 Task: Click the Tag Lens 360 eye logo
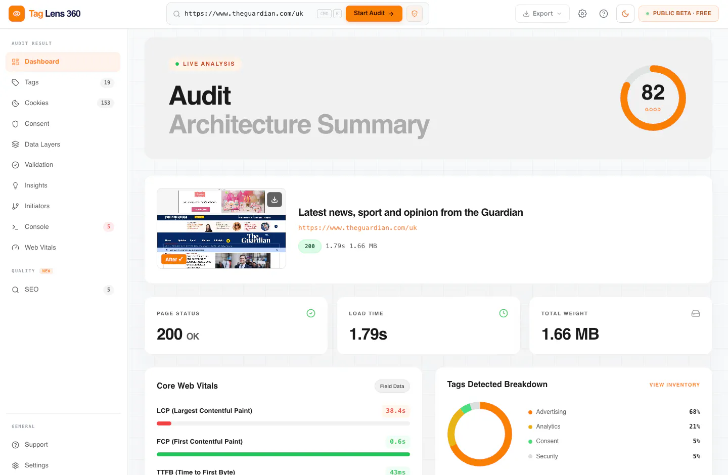tap(17, 14)
